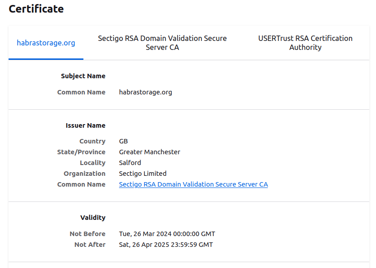Click the Not After expiry date value
Screen dimensions: 376x268
[165, 245]
